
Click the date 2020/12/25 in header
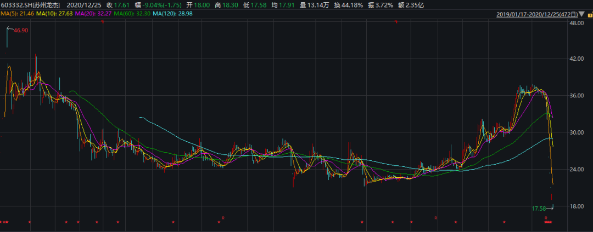tap(85, 5)
